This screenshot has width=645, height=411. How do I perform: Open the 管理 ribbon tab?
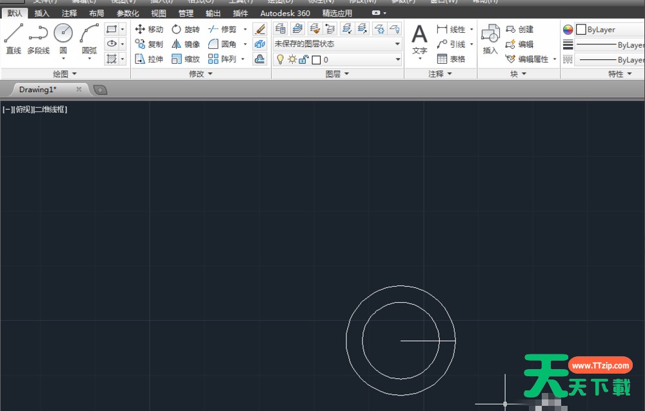coord(186,13)
